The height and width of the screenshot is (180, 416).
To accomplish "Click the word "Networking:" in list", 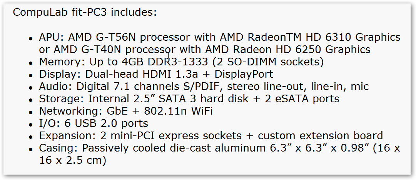I will tap(69, 111).
